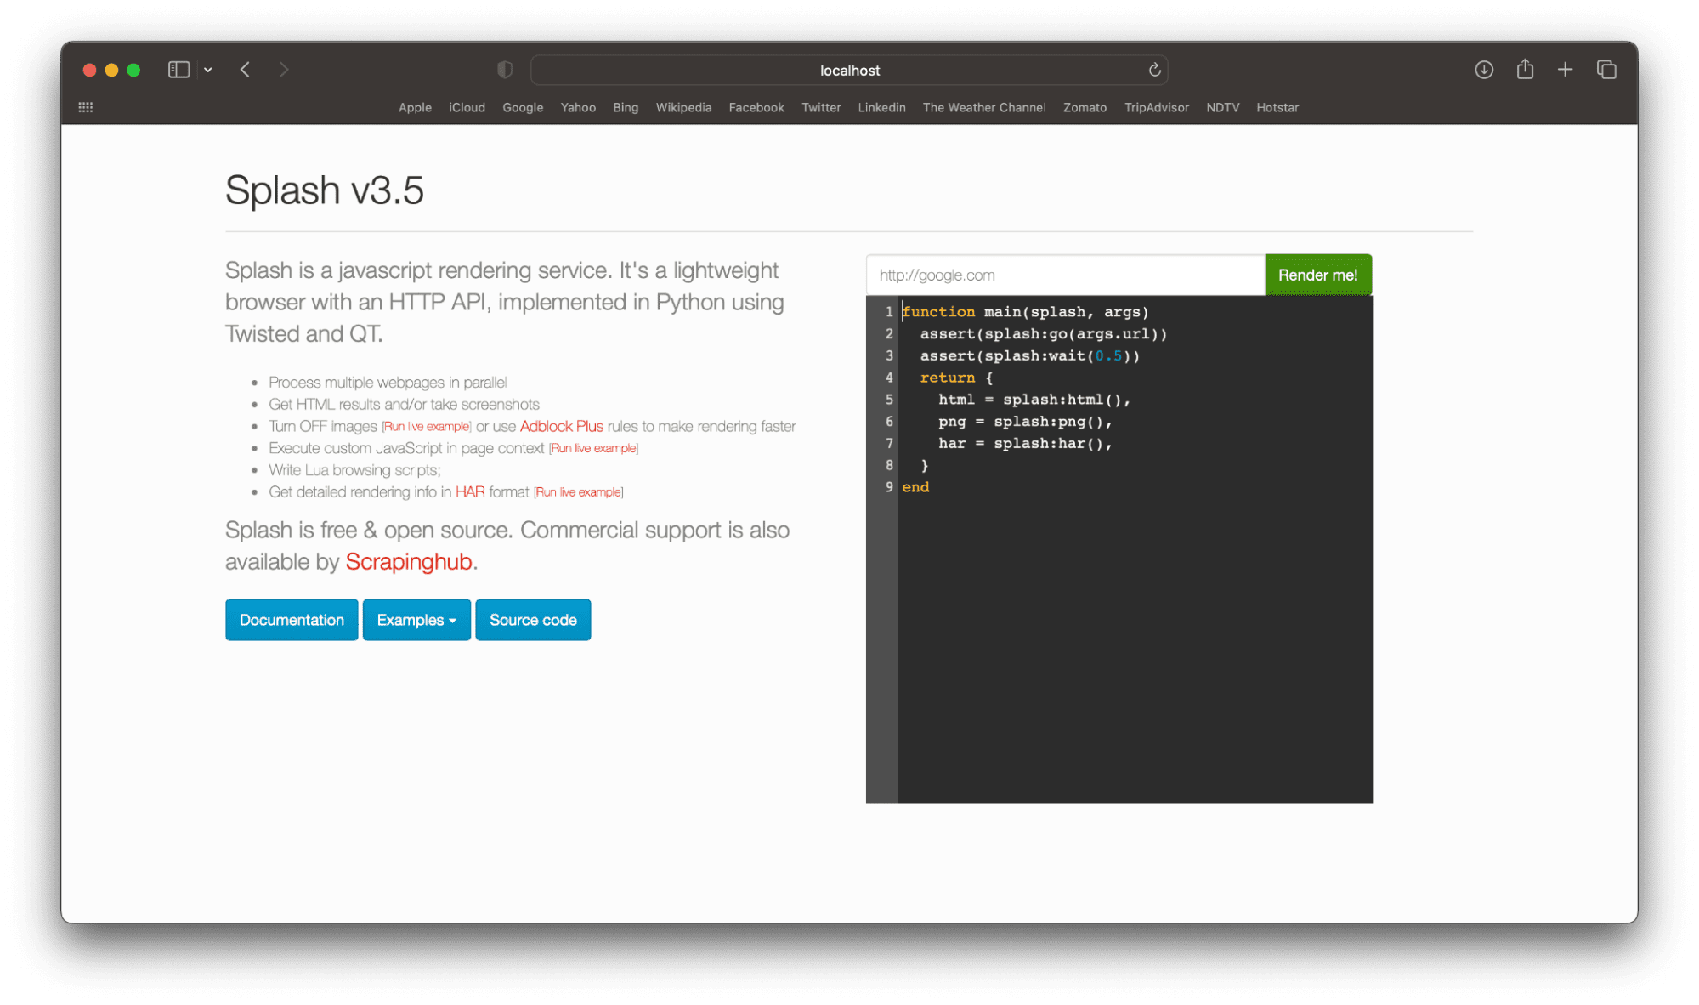
Task: Run live example for HAR format
Action: 578,492
